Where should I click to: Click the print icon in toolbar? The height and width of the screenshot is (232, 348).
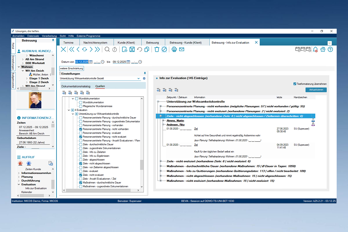tap(174, 49)
